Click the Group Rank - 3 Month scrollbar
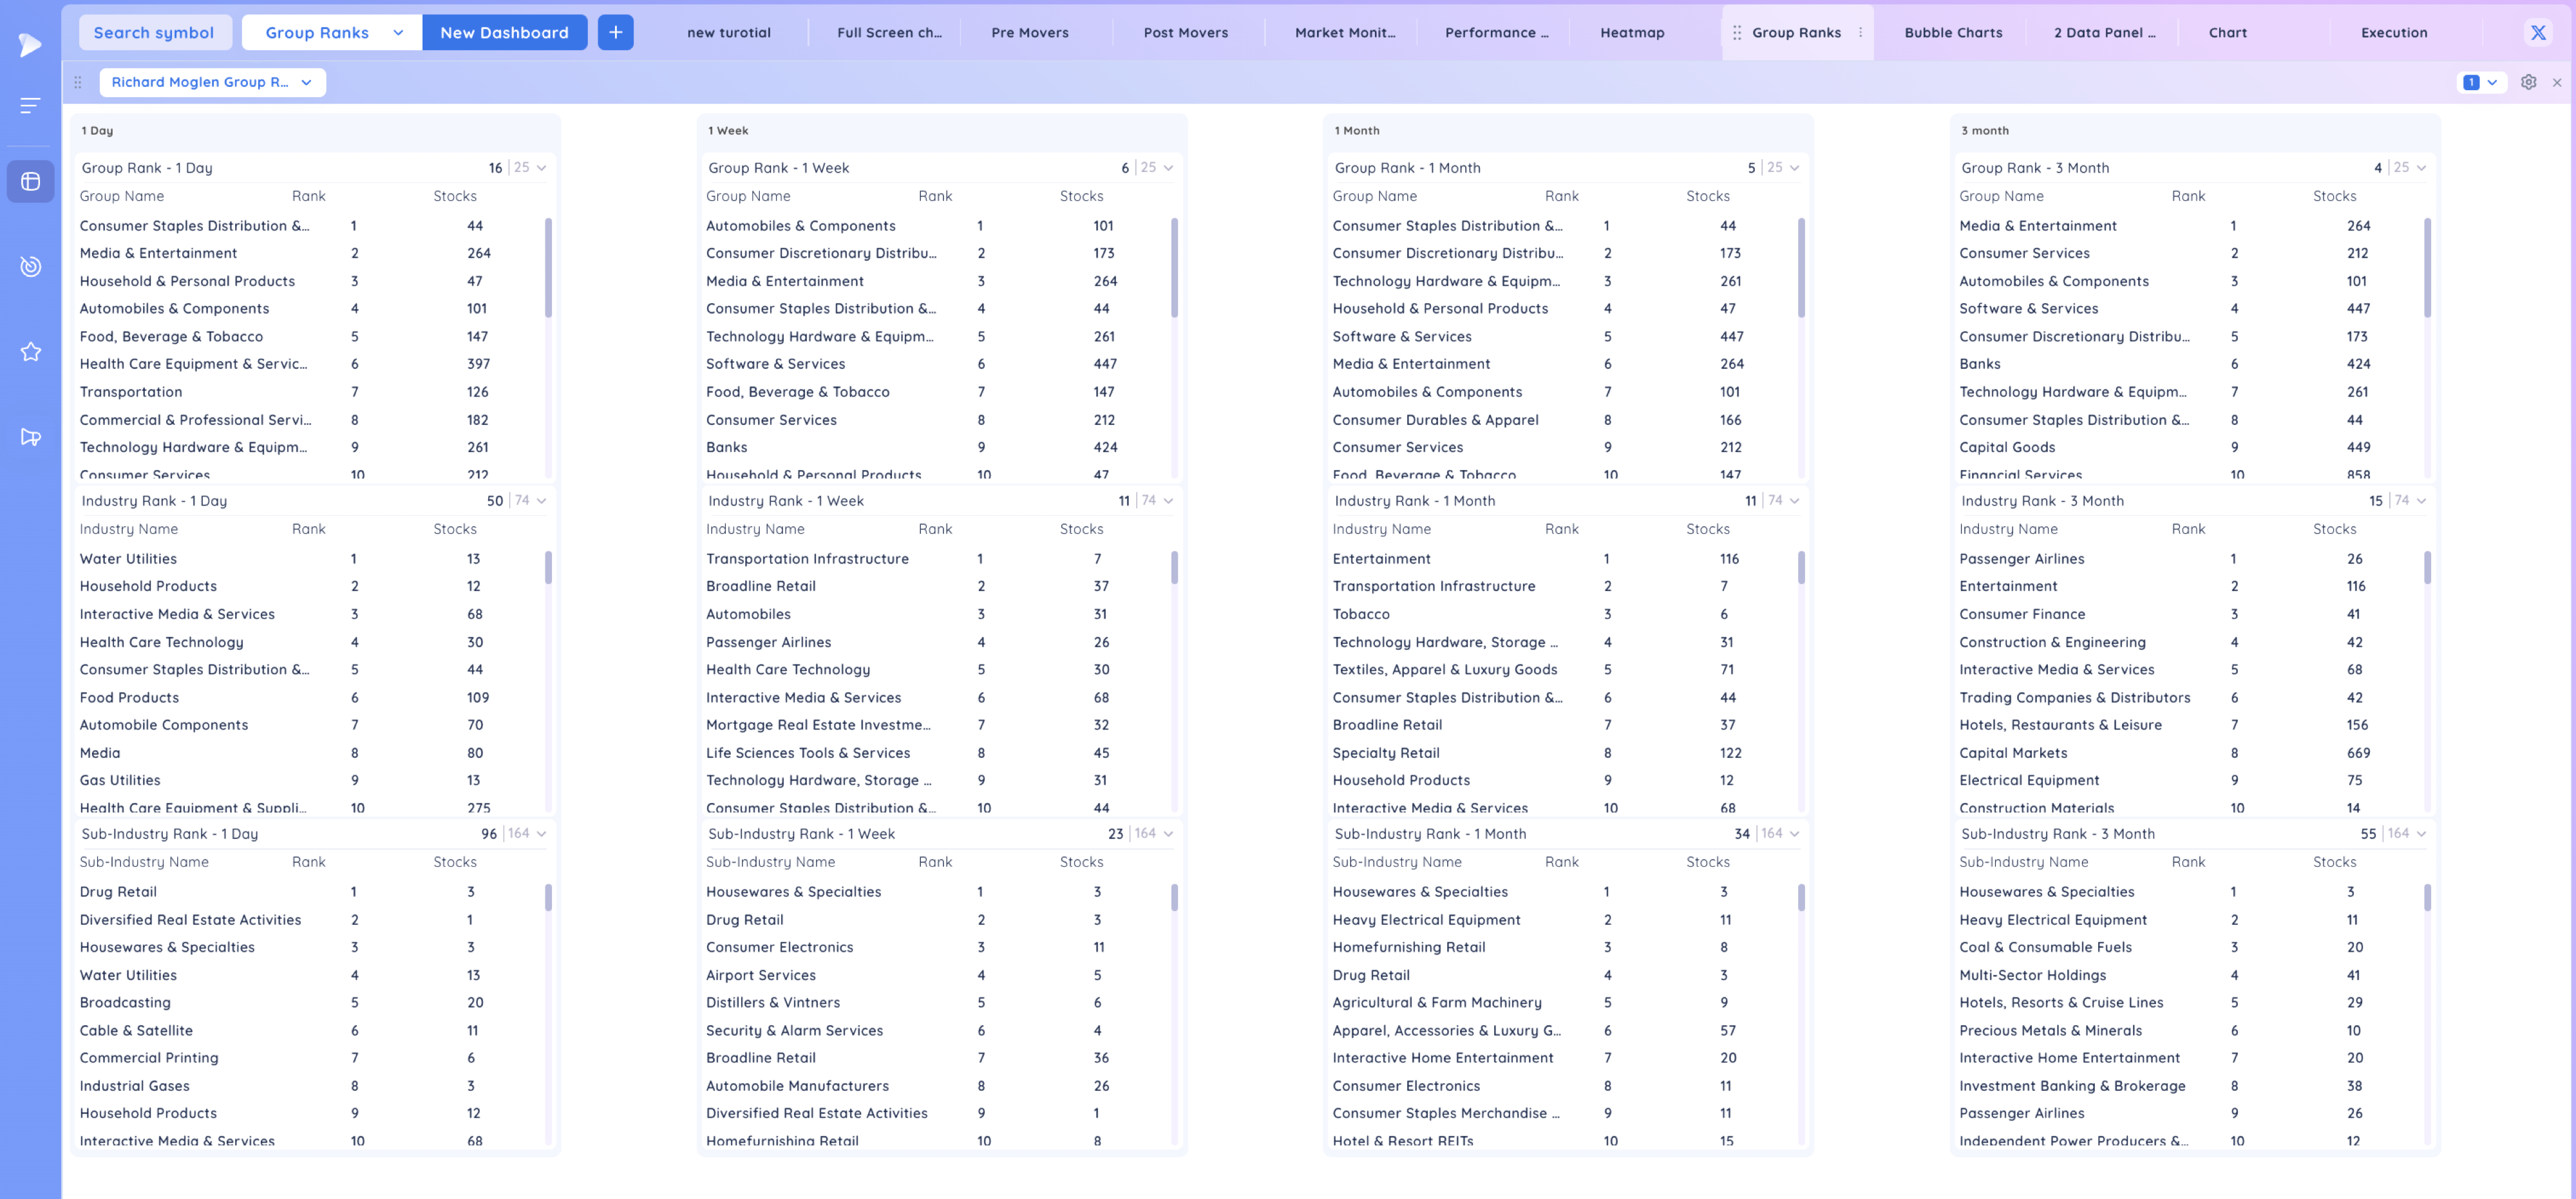Viewport: 2576px width, 1199px height. pyautogui.click(x=2427, y=268)
